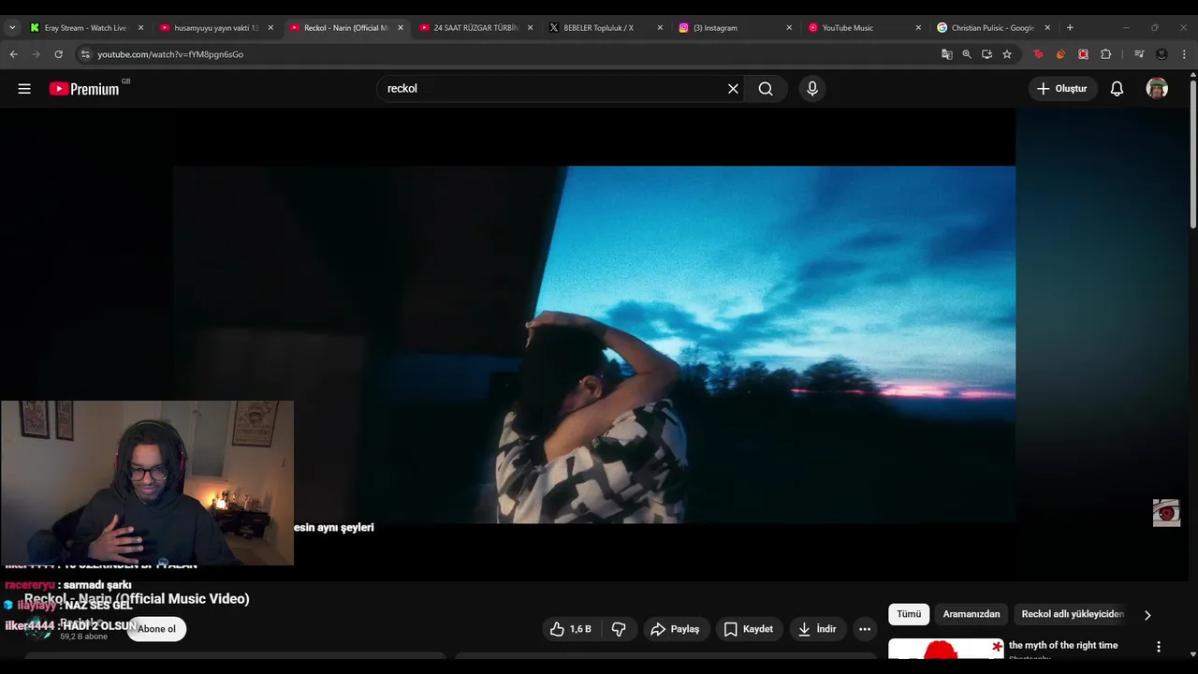Start voice search with microphone icon
Viewport: 1198px width, 674px height.
click(812, 89)
